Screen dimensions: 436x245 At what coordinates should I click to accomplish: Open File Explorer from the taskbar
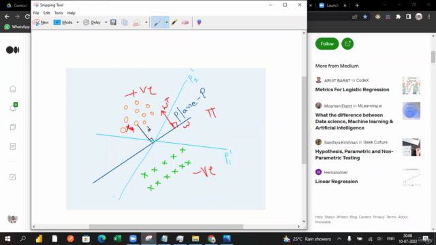click(196, 239)
